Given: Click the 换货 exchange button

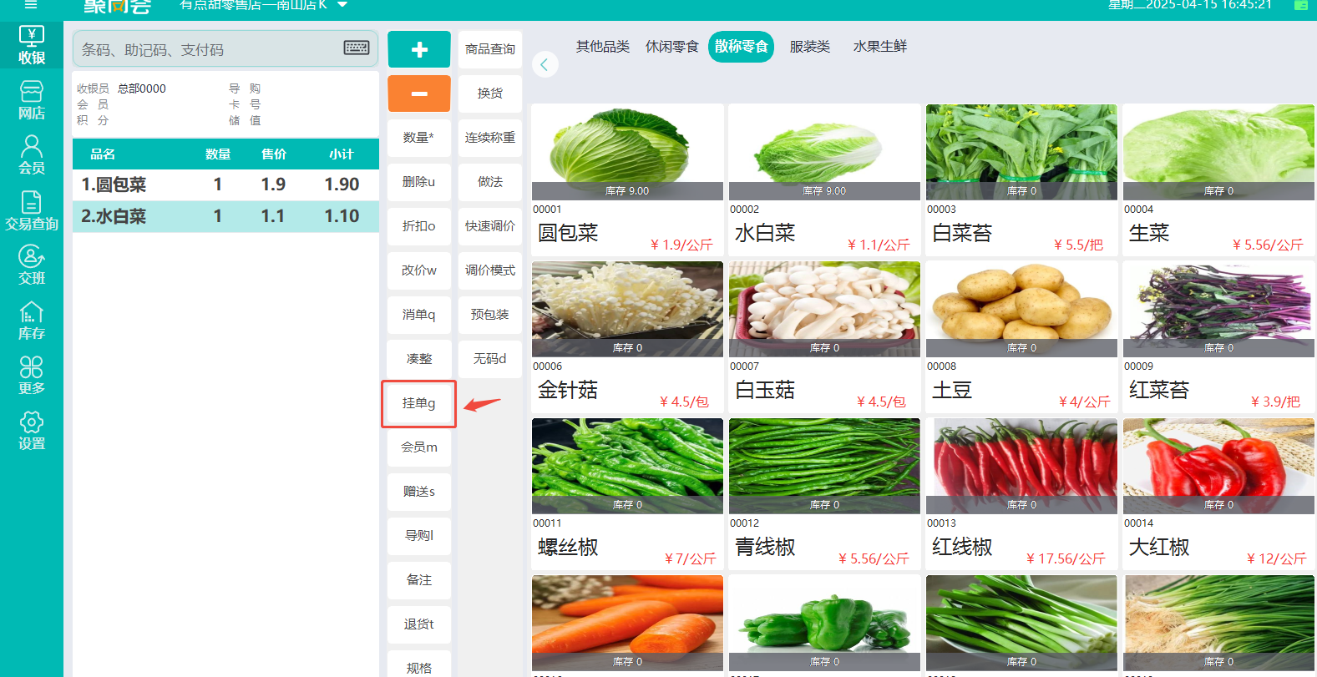Looking at the screenshot, I should point(490,93).
